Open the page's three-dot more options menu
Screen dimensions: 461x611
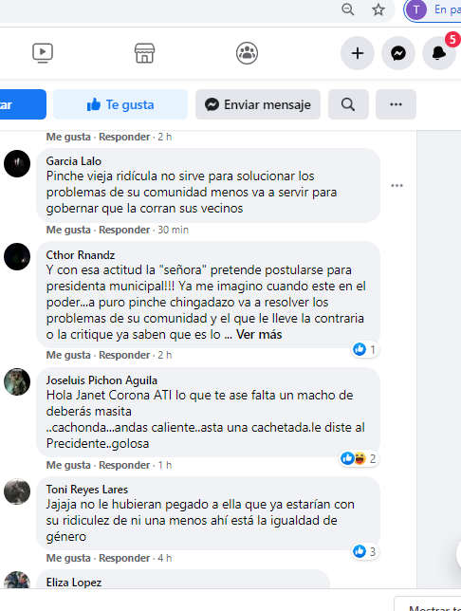396,104
